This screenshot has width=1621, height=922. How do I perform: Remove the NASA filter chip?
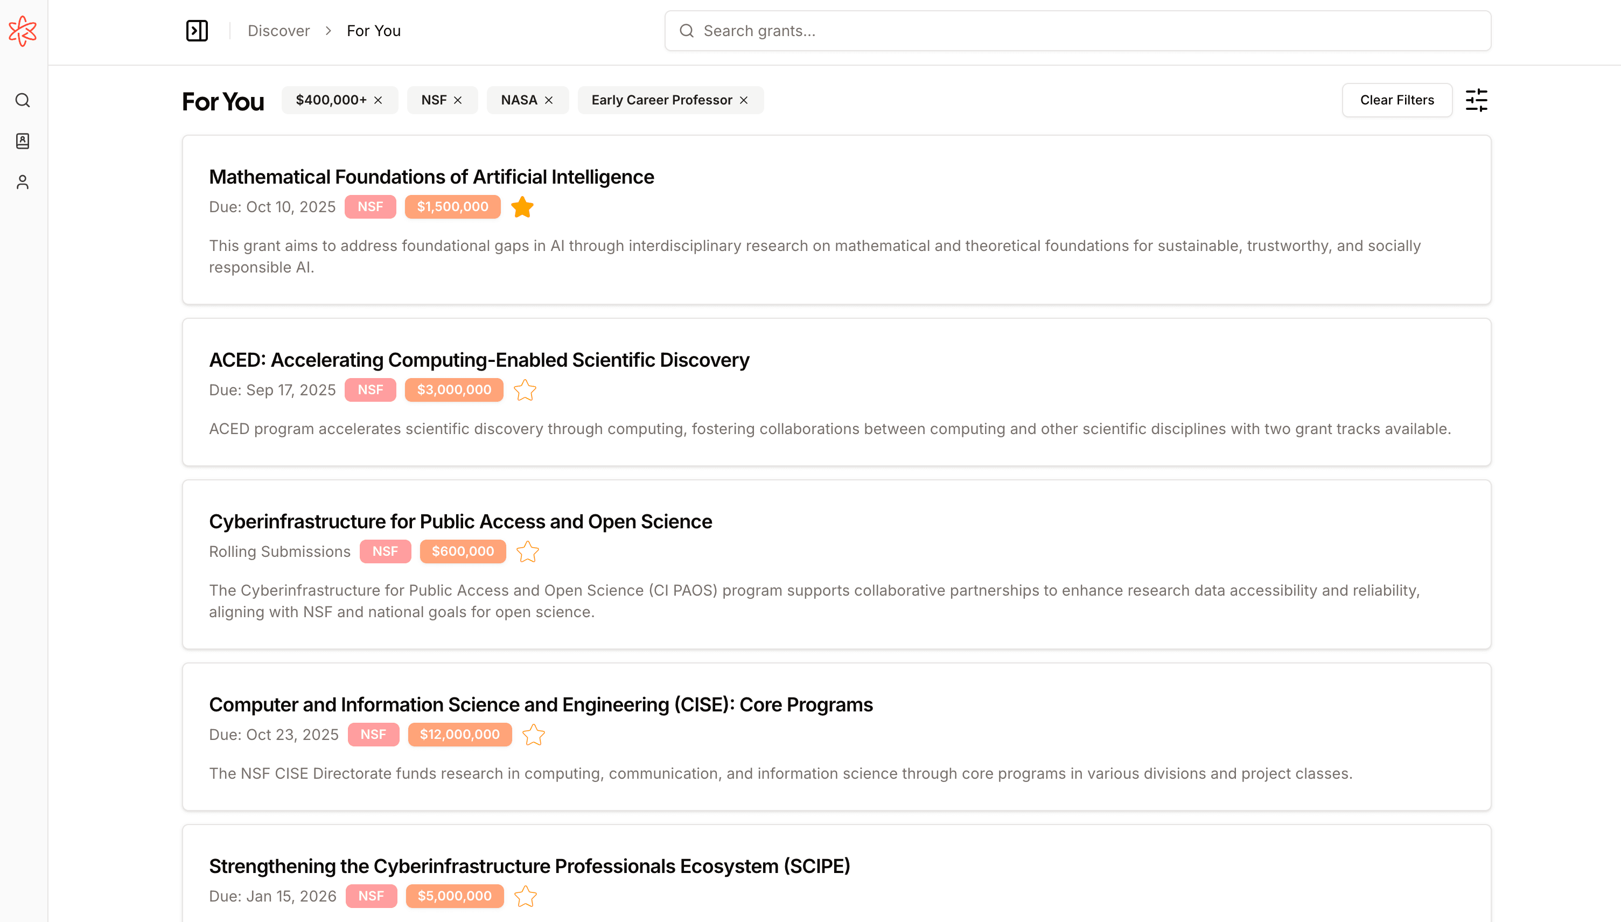tap(549, 100)
